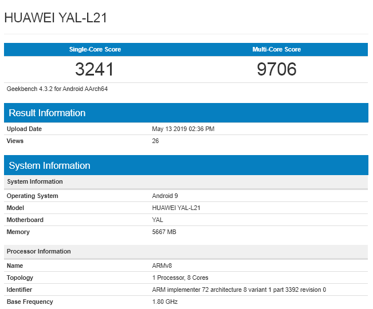This screenshot has height=309, width=373.
Task: Click the Geekbench 4.3.2 for Android text
Action: (57, 89)
